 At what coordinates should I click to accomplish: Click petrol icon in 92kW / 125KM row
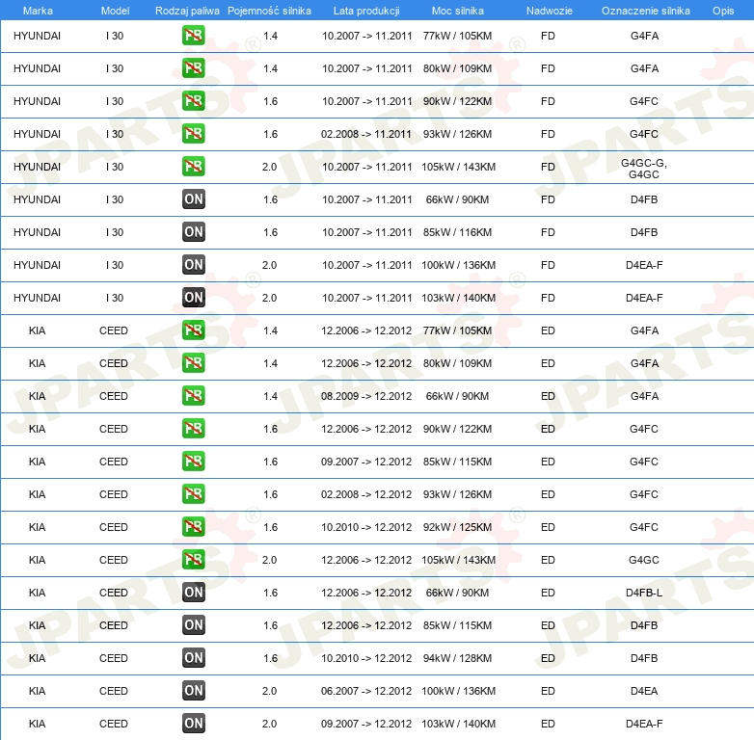(193, 527)
